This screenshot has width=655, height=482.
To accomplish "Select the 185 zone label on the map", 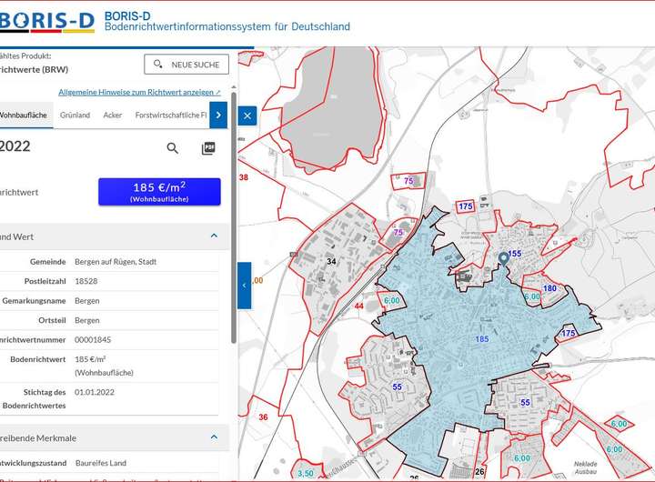I will pos(482,339).
